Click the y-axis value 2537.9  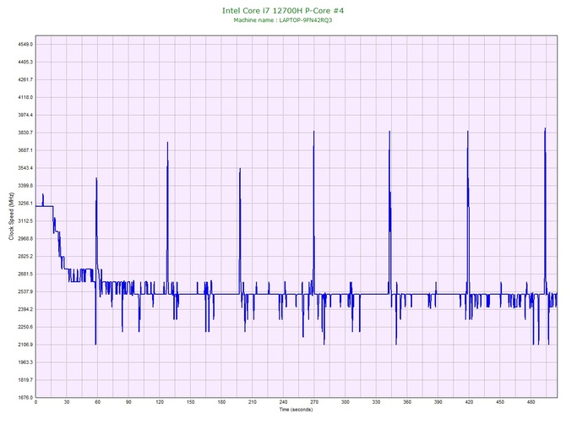click(x=25, y=292)
